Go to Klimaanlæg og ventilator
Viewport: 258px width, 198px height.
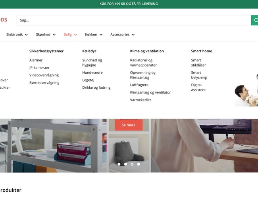coord(150,92)
